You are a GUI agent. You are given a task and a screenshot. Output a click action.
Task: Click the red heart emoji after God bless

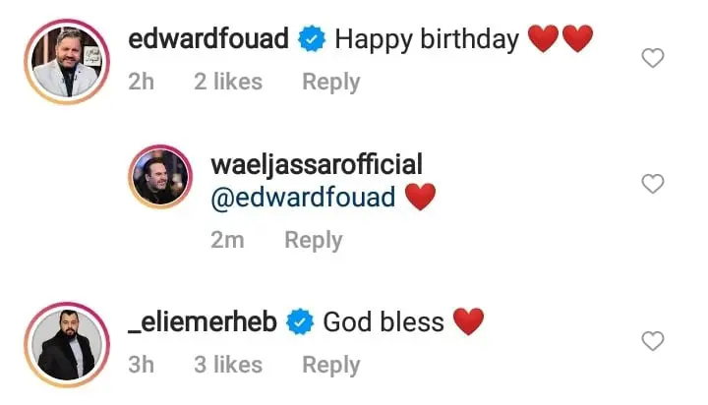pyautogui.click(x=468, y=321)
